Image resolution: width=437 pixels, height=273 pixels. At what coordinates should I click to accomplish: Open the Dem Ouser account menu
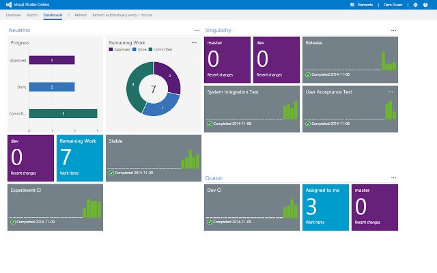[393, 5]
